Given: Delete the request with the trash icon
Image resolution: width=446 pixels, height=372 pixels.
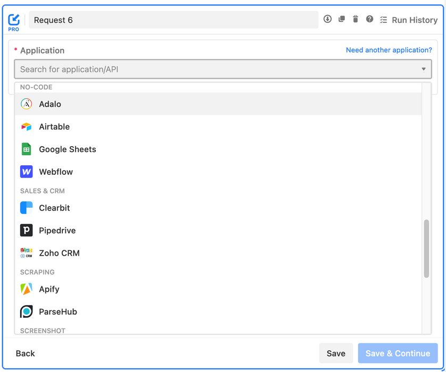Looking at the screenshot, I should click(x=356, y=19).
